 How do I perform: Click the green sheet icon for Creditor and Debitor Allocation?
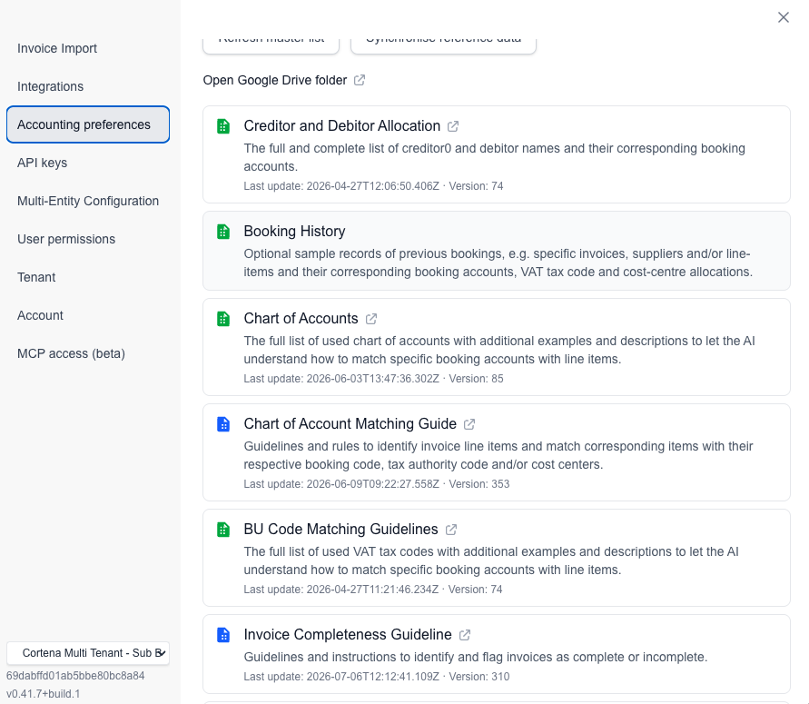point(223,126)
